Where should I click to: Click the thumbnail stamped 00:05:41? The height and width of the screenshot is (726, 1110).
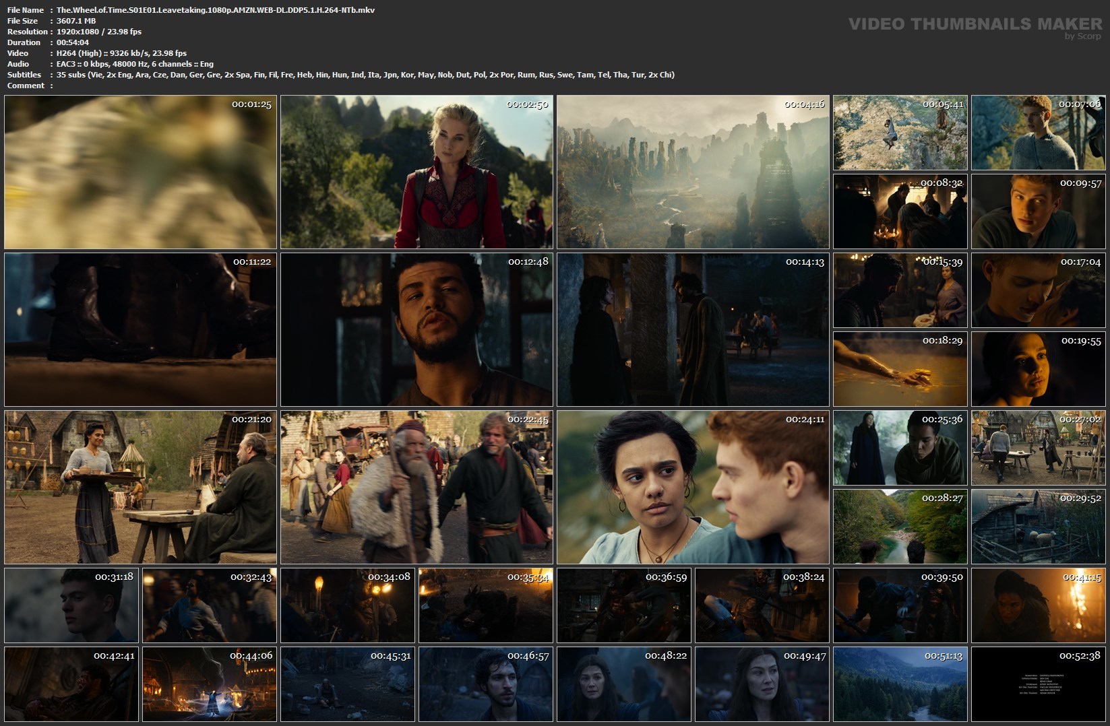tap(900, 133)
